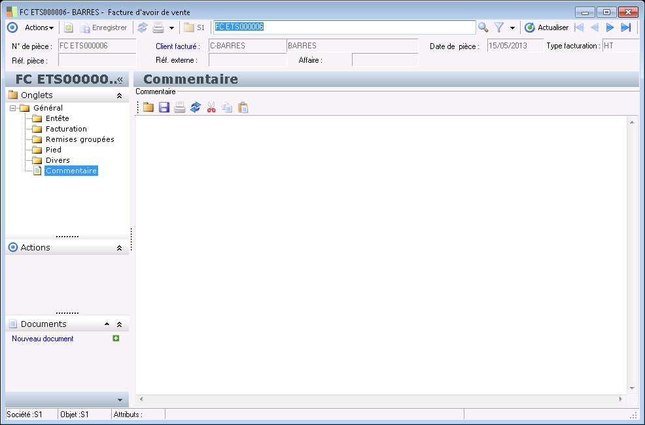Click the toolbar refresh arrows icon
The image size is (645, 425).
pos(143,27)
